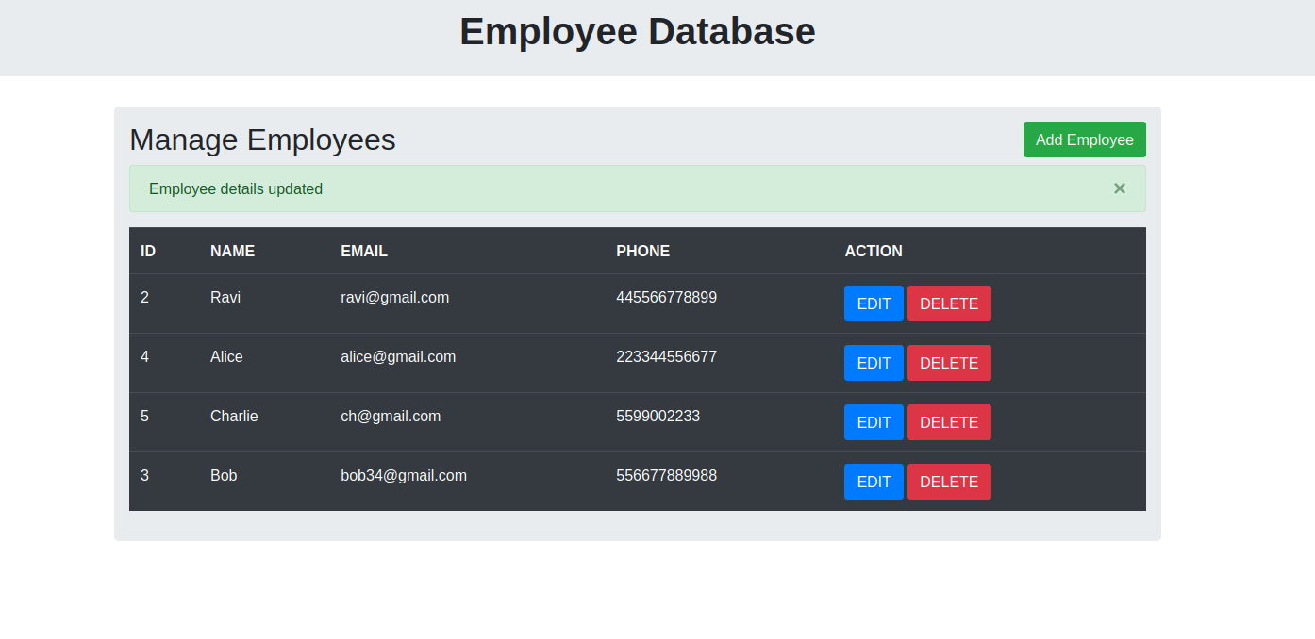Delete Ravi's employee record

949,303
